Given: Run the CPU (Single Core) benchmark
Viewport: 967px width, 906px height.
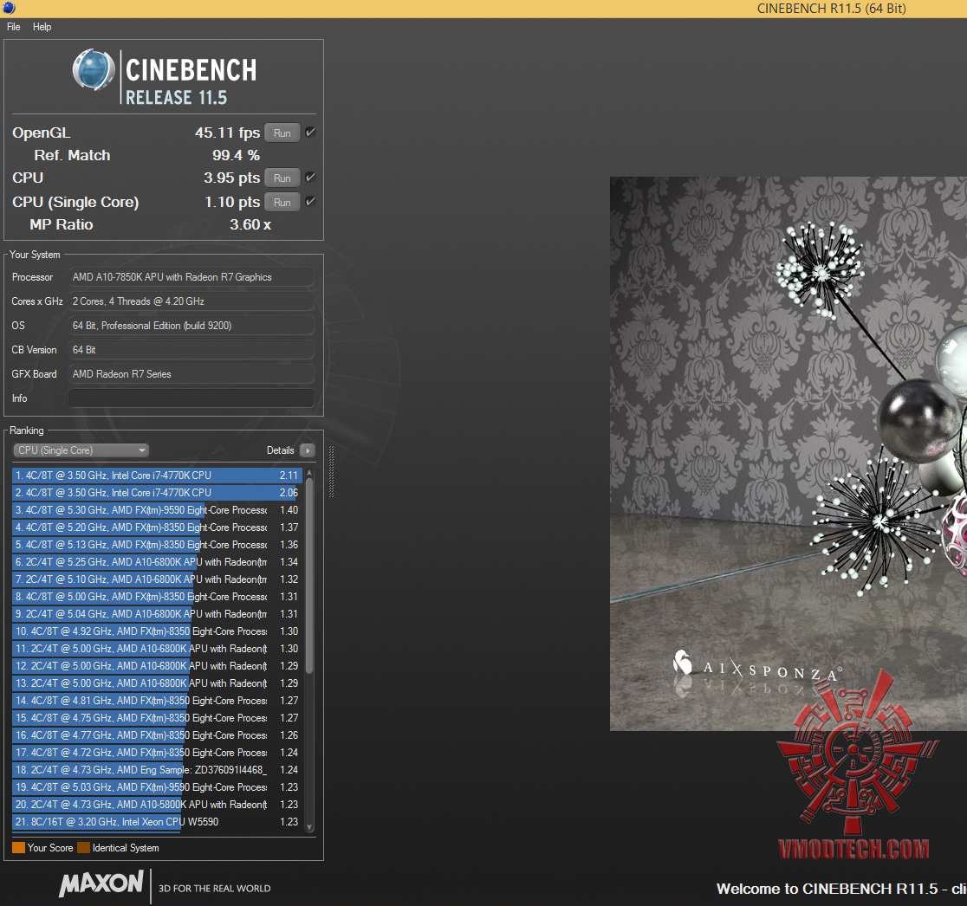Looking at the screenshot, I should click(x=282, y=202).
